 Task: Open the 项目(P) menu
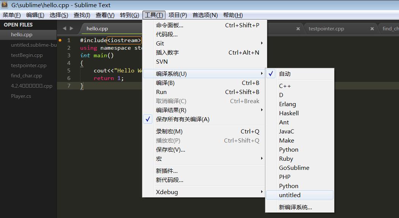(178, 15)
